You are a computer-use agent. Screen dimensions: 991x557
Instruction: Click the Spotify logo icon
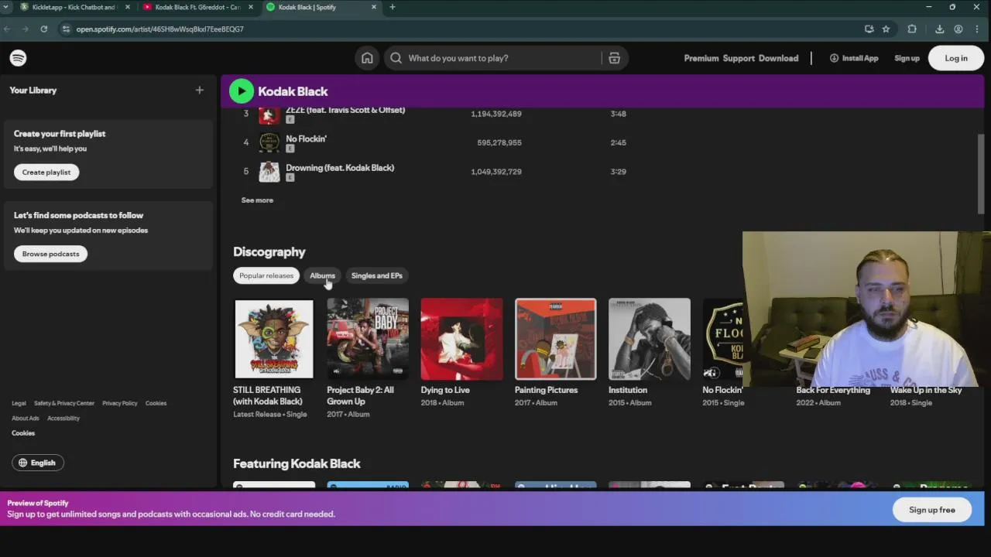[x=18, y=58]
